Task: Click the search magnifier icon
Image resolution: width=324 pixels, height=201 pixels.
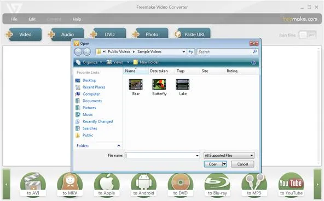Action: tap(255, 51)
